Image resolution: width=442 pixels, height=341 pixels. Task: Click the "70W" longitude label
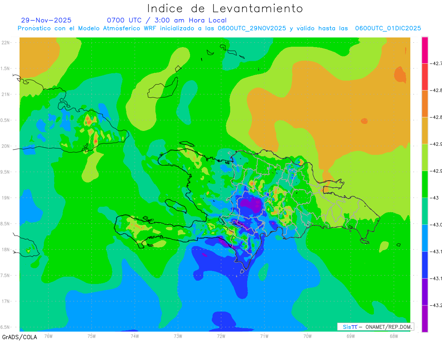[x=308, y=336]
